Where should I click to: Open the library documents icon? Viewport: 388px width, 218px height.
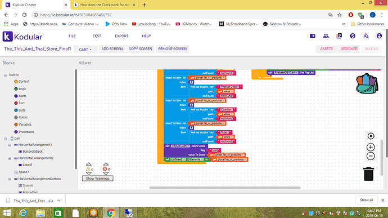(339, 36)
